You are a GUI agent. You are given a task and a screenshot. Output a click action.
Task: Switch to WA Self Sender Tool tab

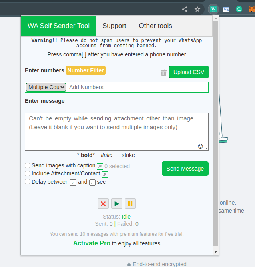click(59, 26)
